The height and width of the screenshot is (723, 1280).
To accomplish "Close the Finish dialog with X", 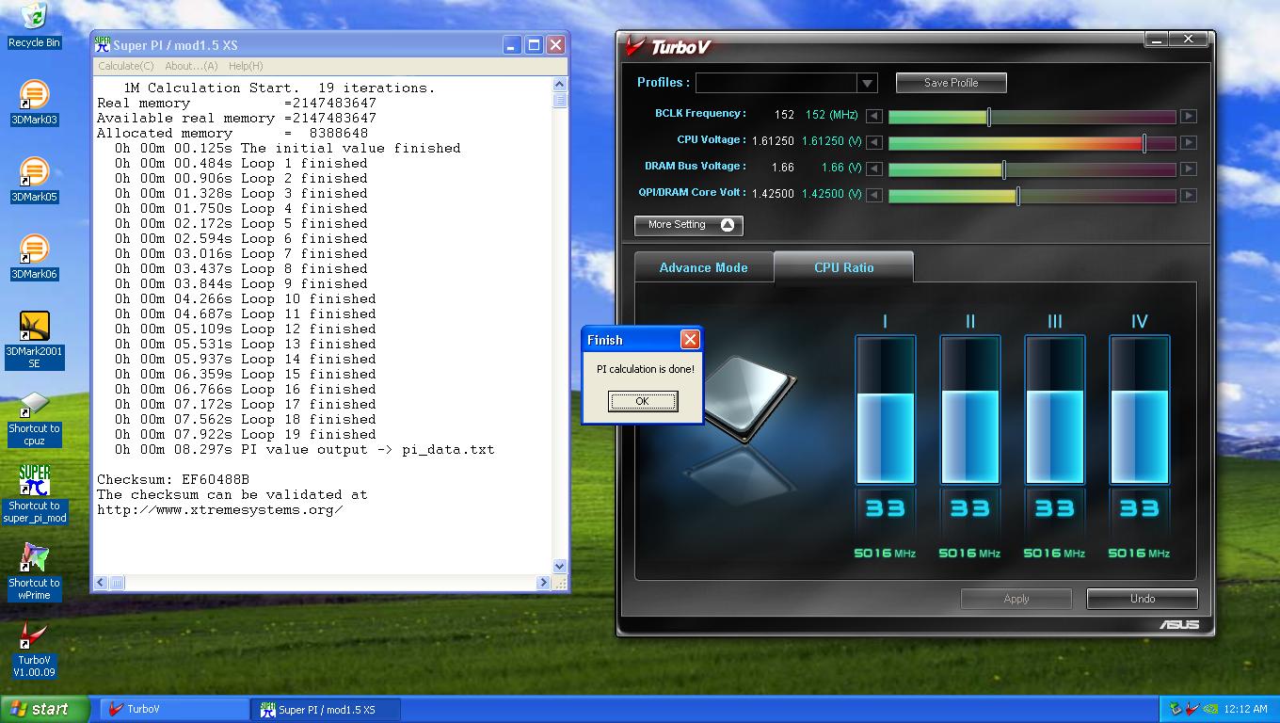I will tap(690, 340).
